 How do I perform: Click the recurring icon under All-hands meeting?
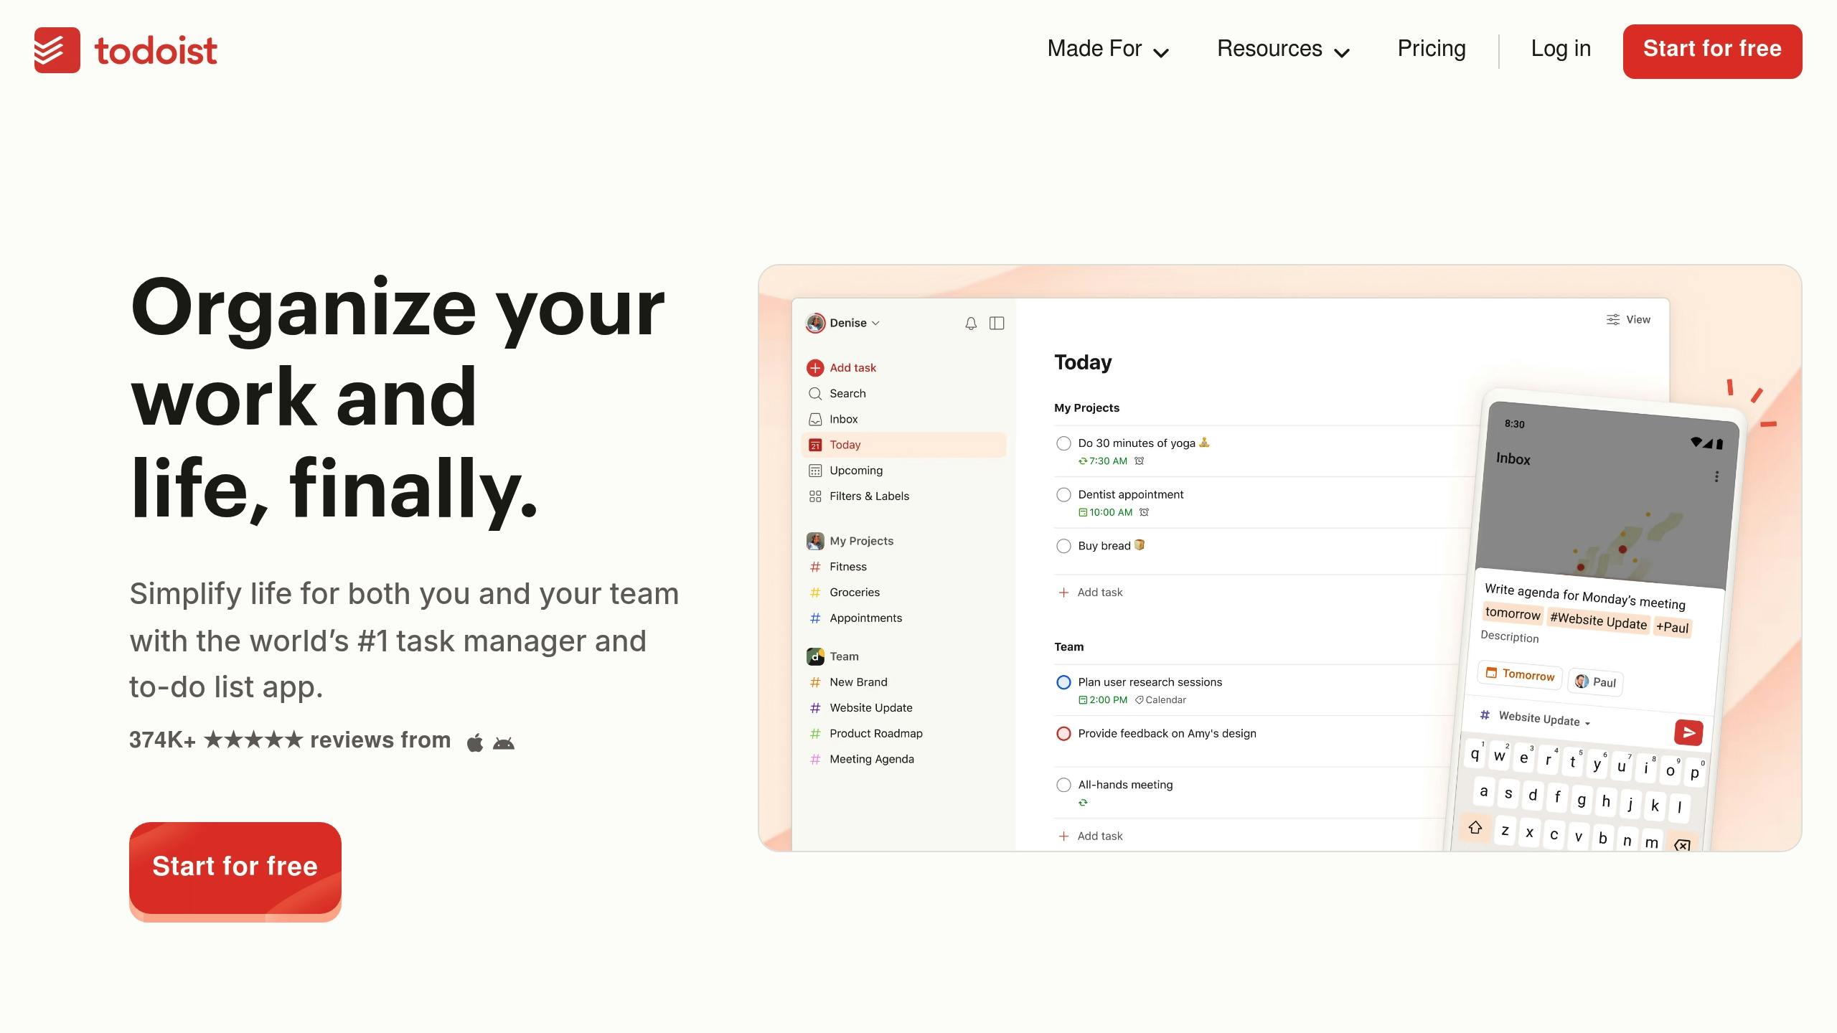tap(1083, 803)
